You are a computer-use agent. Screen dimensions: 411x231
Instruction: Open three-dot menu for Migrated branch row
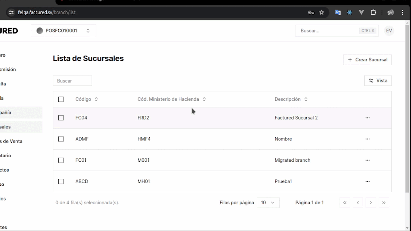367,160
